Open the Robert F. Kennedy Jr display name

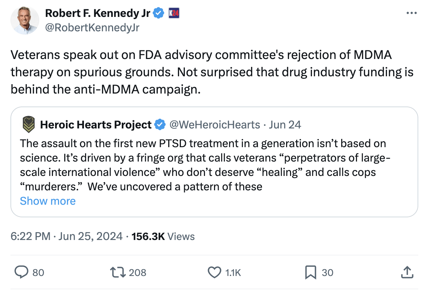(x=97, y=14)
